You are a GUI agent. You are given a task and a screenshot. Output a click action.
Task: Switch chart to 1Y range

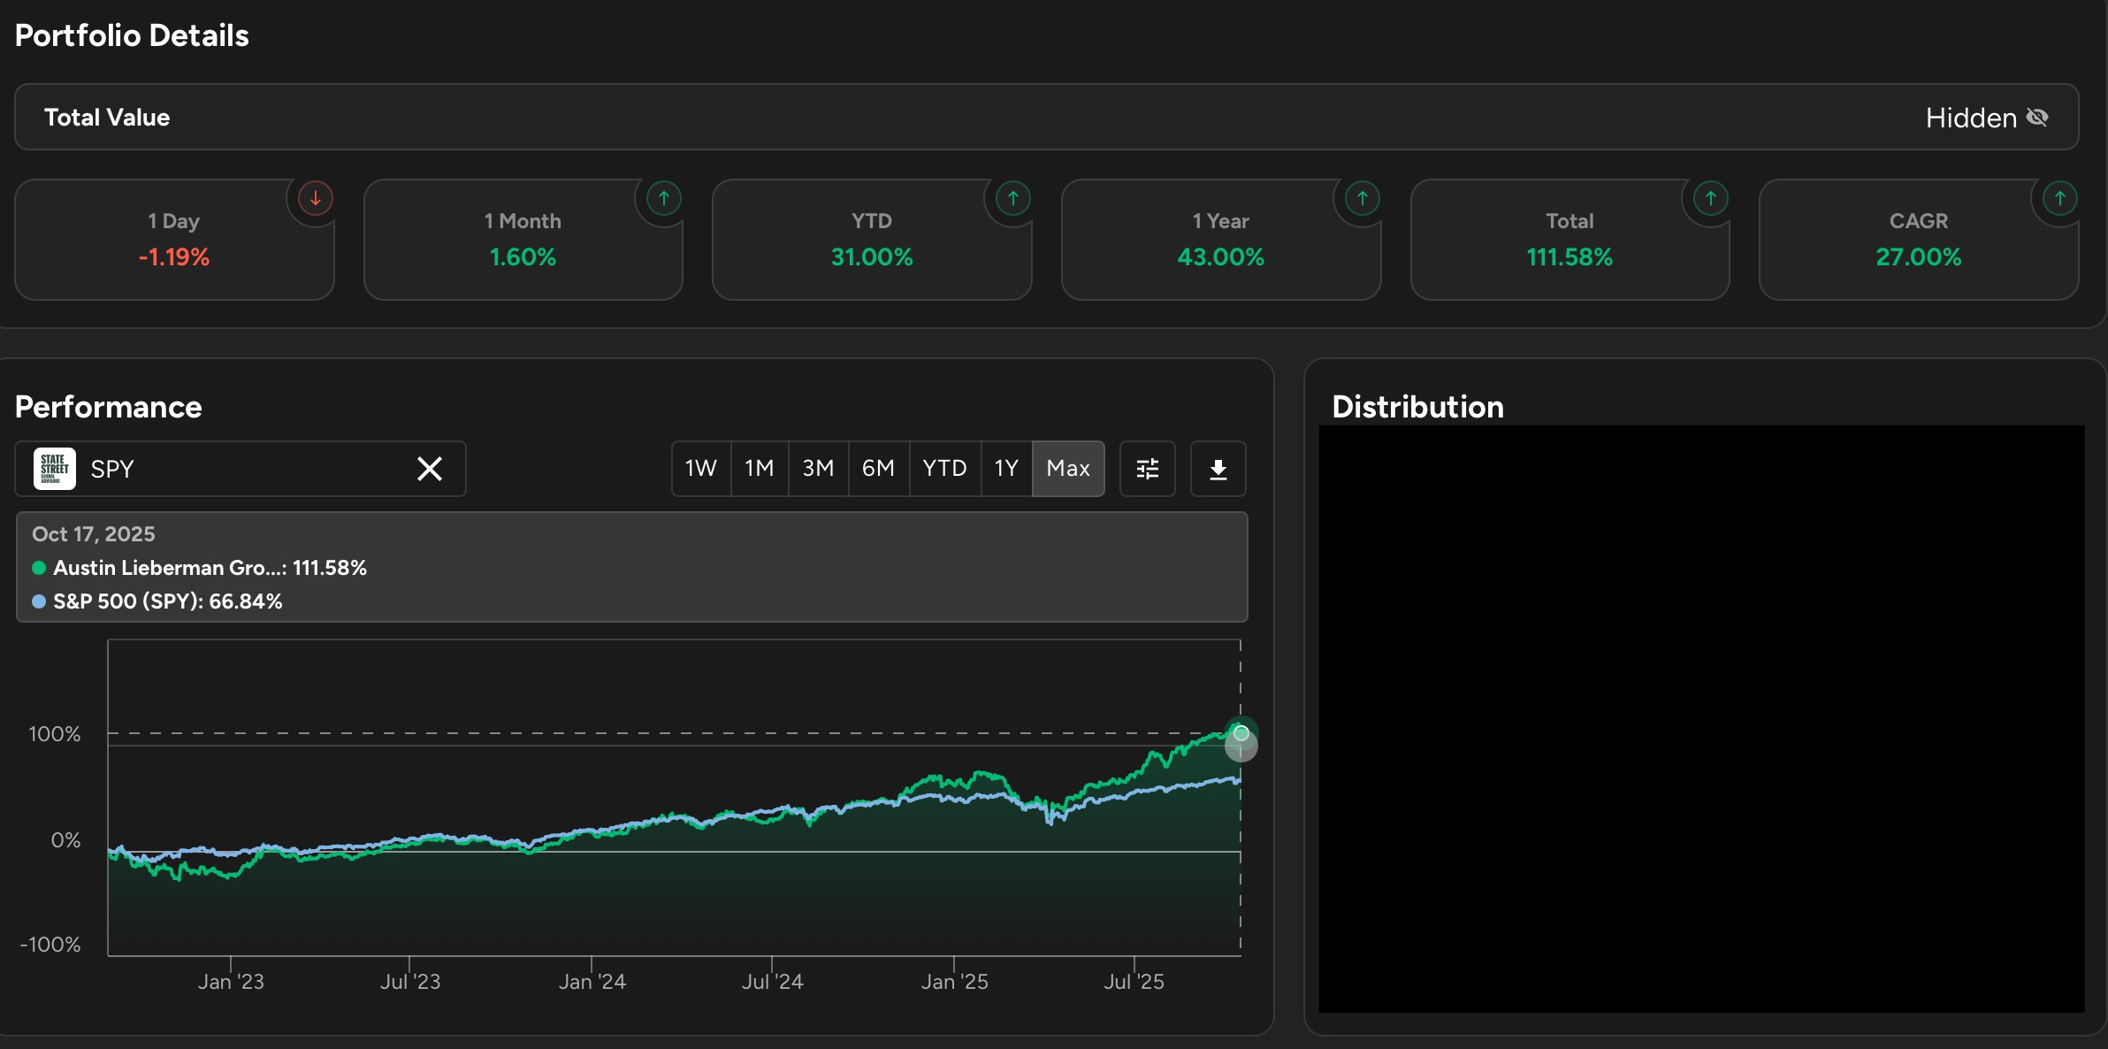point(1006,469)
